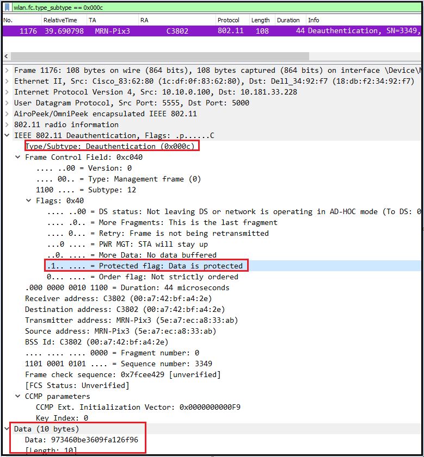Click the left arrow of horizontal scrollbar
This screenshot has width=424, height=457.
click(x=6, y=56)
